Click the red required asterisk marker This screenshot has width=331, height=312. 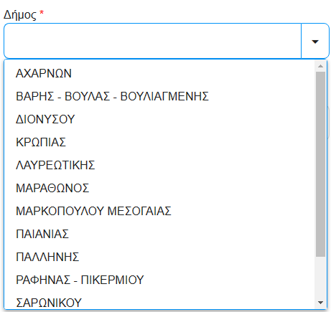42,12
